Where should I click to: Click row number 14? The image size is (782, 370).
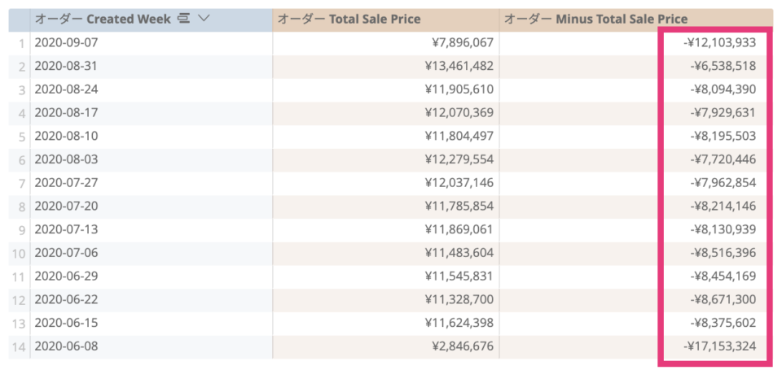coord(19,347)
